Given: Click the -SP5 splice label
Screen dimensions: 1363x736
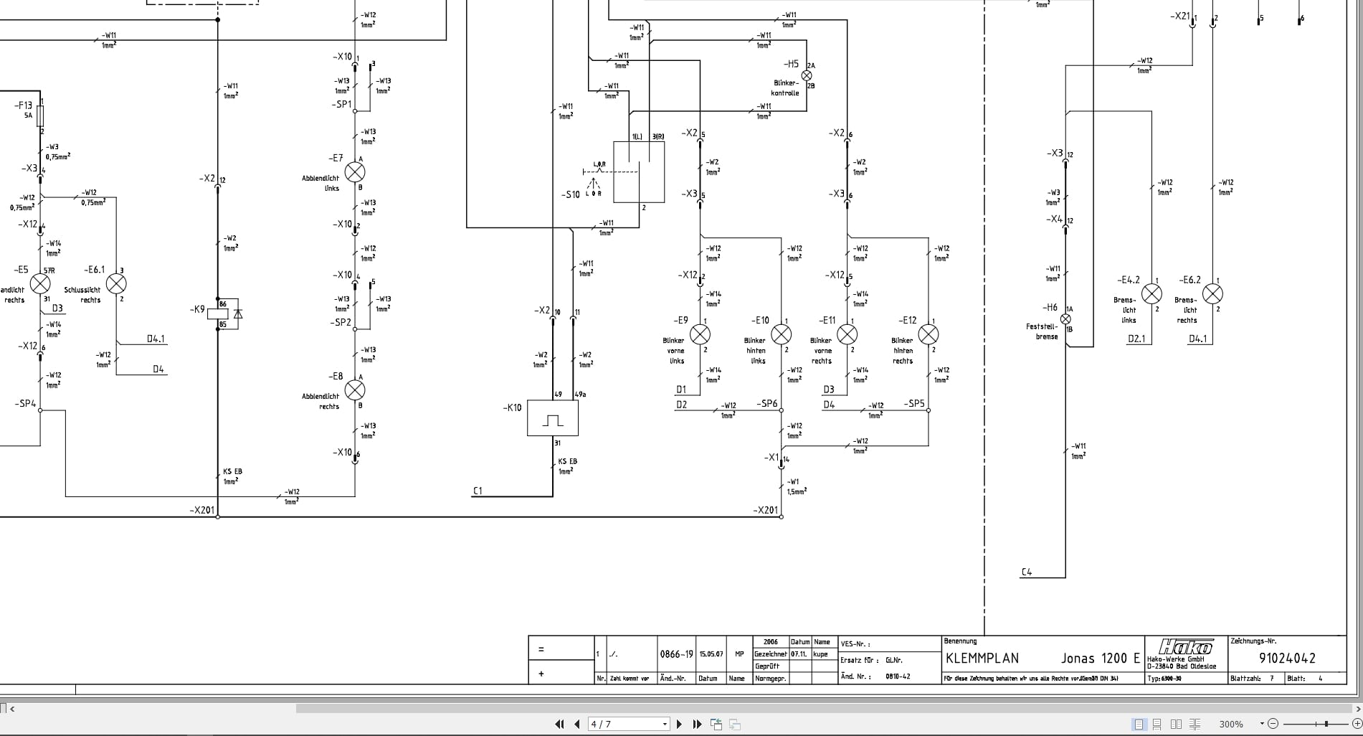Looking at the screenshot, I should tap(914, 404).
